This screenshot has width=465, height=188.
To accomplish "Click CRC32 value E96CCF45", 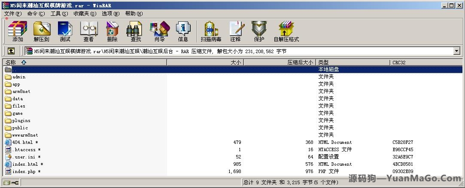I will 402,149.
